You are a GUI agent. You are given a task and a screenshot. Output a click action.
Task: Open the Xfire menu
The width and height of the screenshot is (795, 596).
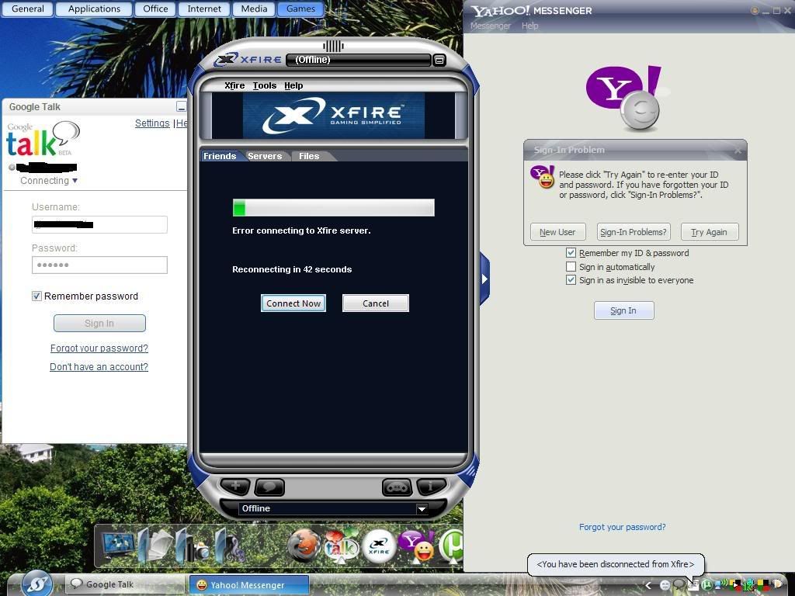[234, 85]
